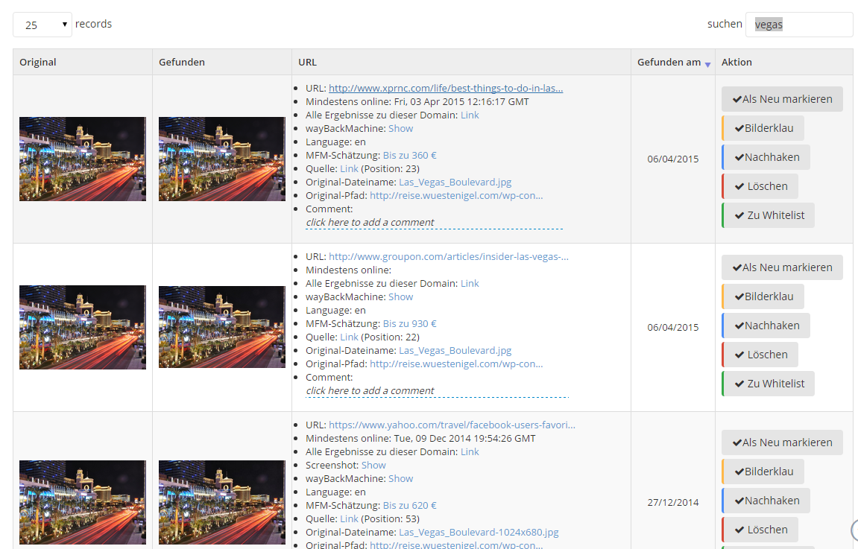The image size is (858, 549).
Task: Open Gefunden thumbnail in groupon row
Action: point(221,327)
